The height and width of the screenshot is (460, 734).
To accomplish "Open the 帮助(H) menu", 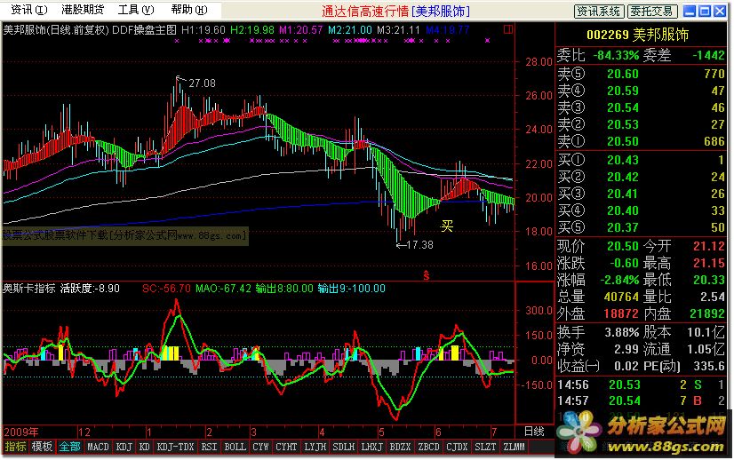I will pos(189,10).
